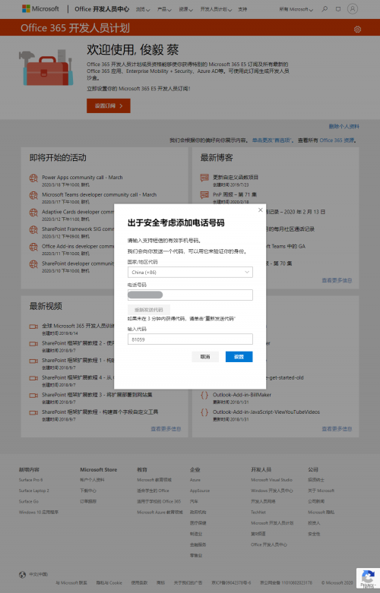Click the blue confirm button in dialog

point(239,357)
